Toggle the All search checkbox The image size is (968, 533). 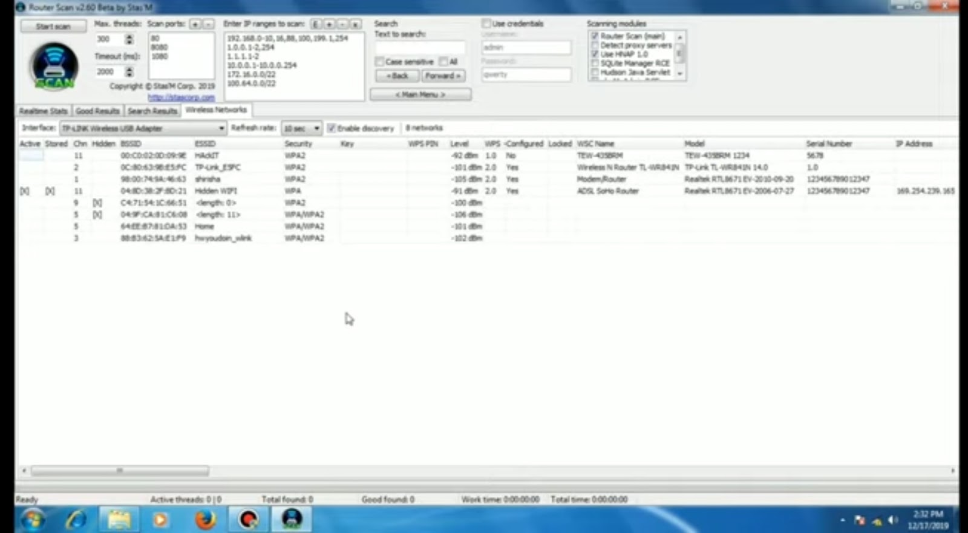[443, 62]
